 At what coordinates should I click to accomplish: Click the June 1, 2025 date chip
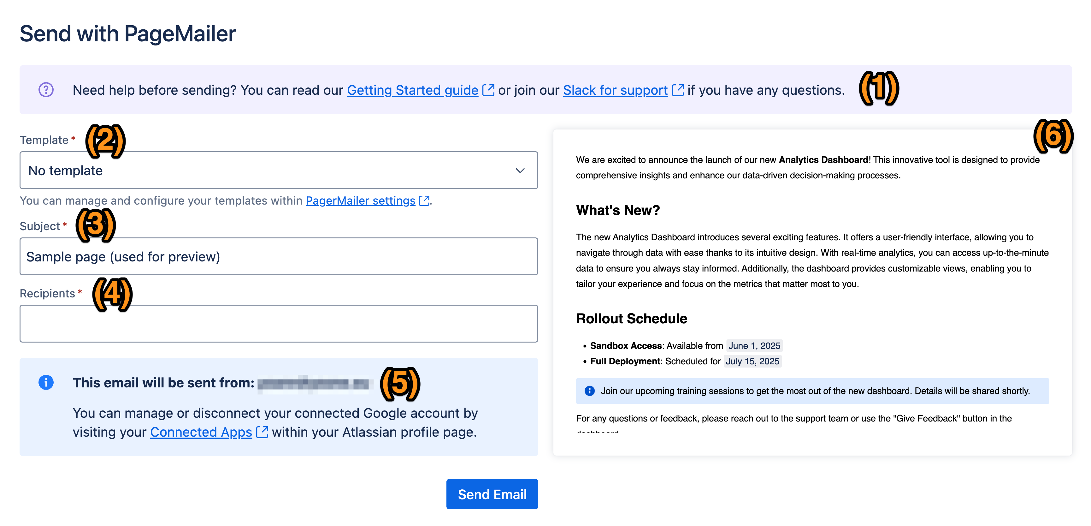click(754, 346)
